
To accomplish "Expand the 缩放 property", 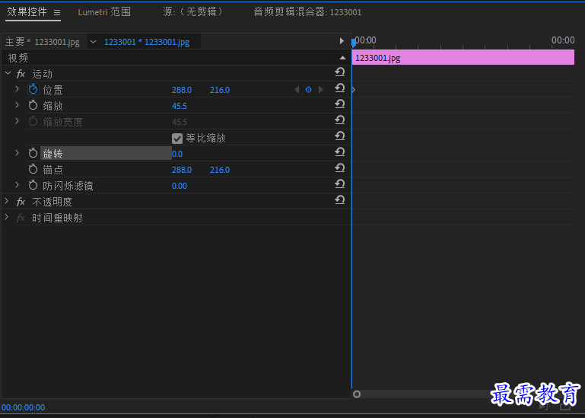I will point(17,105).
